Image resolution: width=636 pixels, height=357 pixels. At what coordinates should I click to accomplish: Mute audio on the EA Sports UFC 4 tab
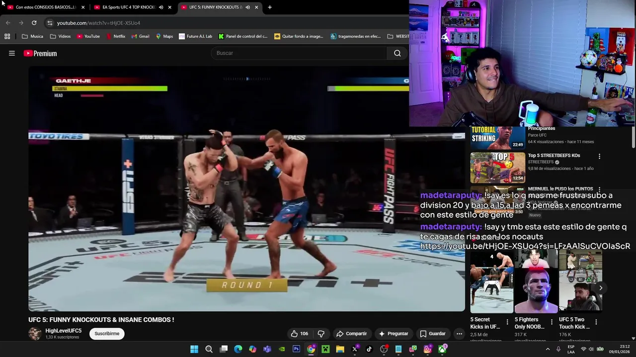click(x=161, y=7)
